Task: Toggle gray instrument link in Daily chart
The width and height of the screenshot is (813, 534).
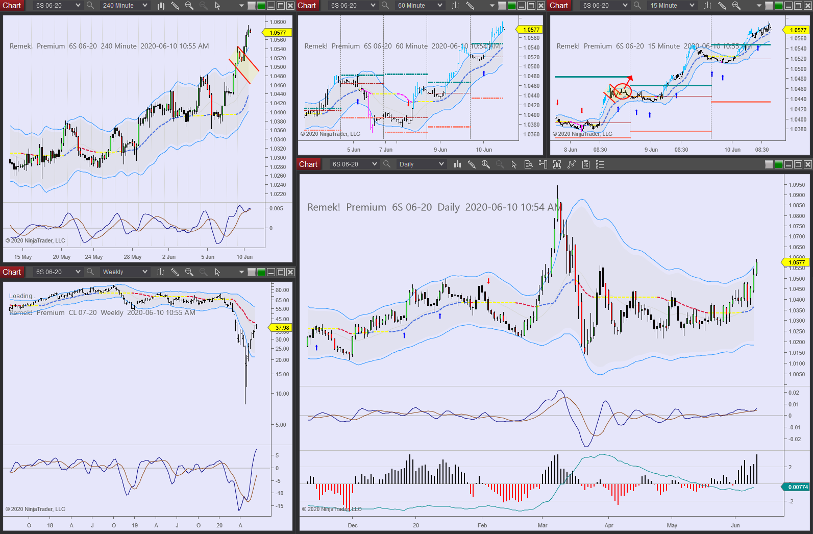Action: (x=769, y=164)
